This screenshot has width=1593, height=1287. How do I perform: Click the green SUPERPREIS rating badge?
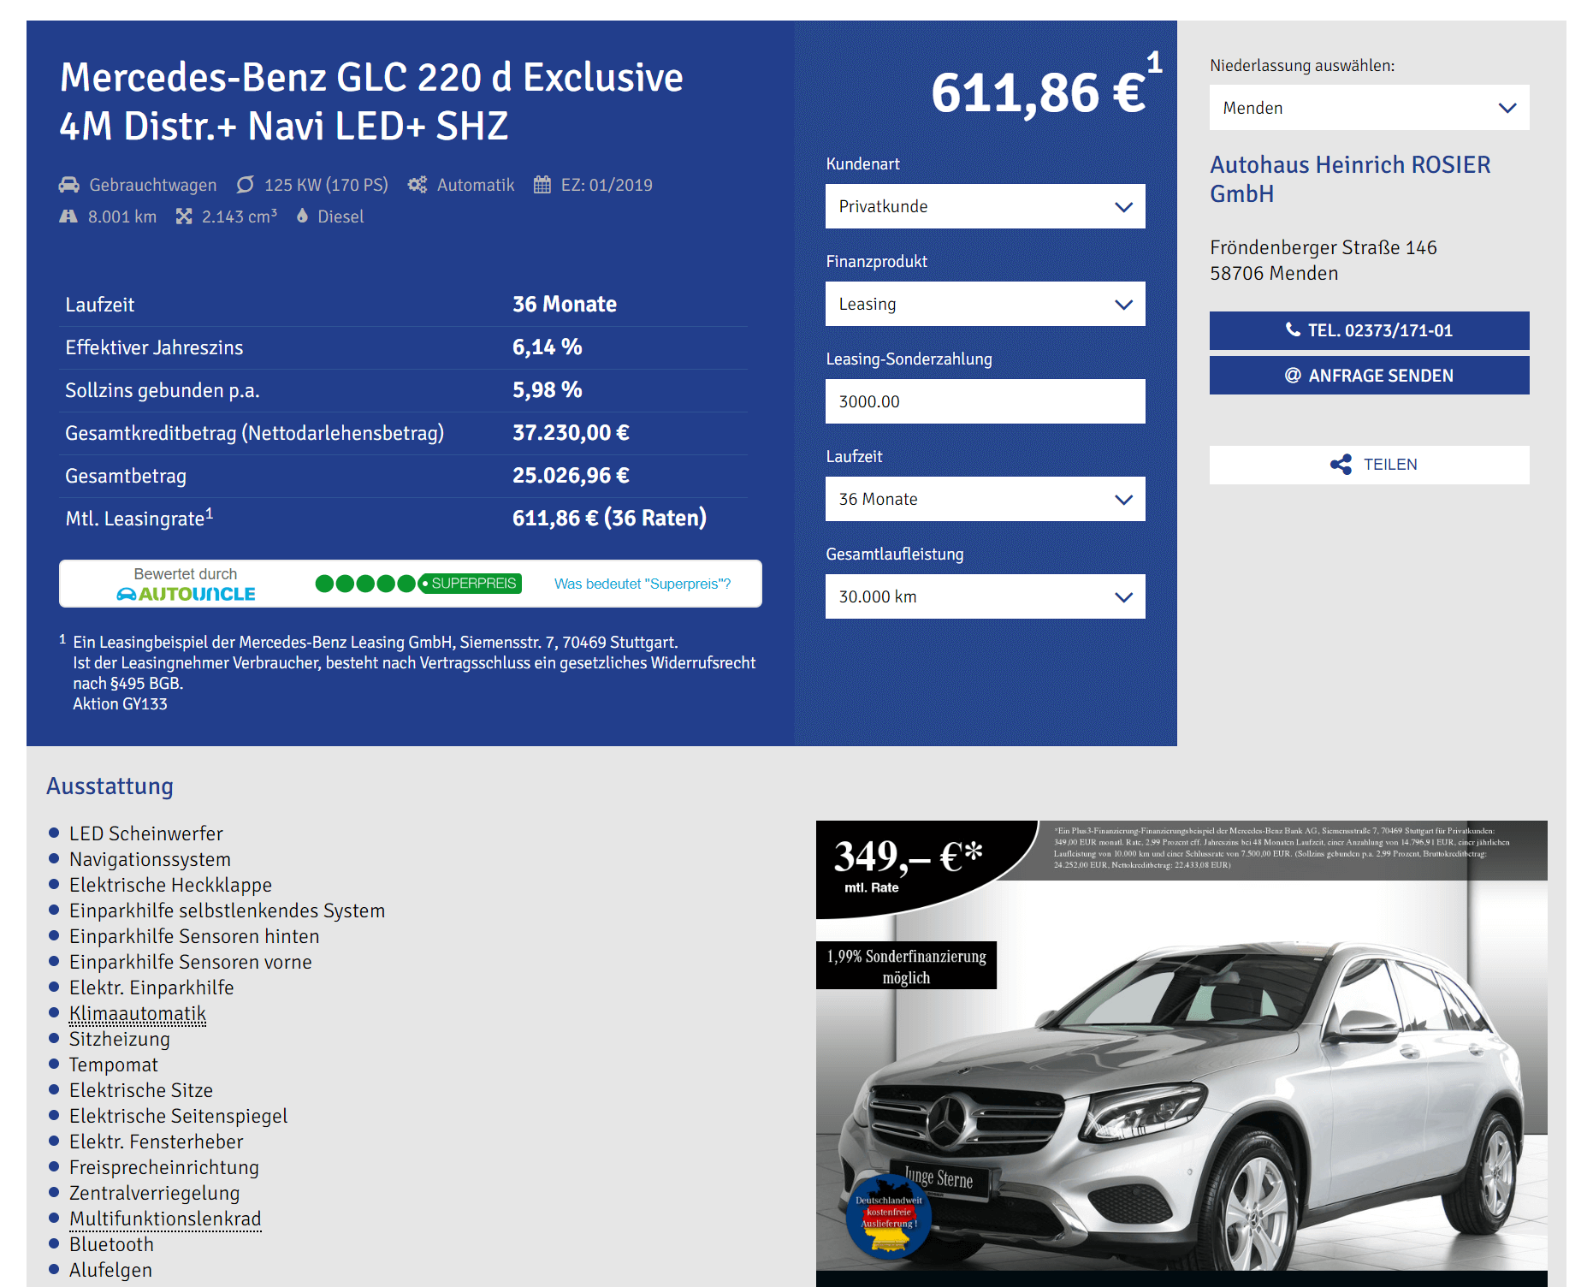pyautogui.click(x=418, y=584)
